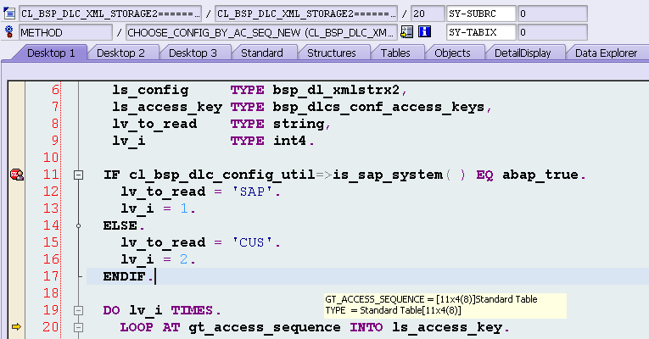Switch to the Desktop 1 tab
649x339 pixels.
coord(51,53)
